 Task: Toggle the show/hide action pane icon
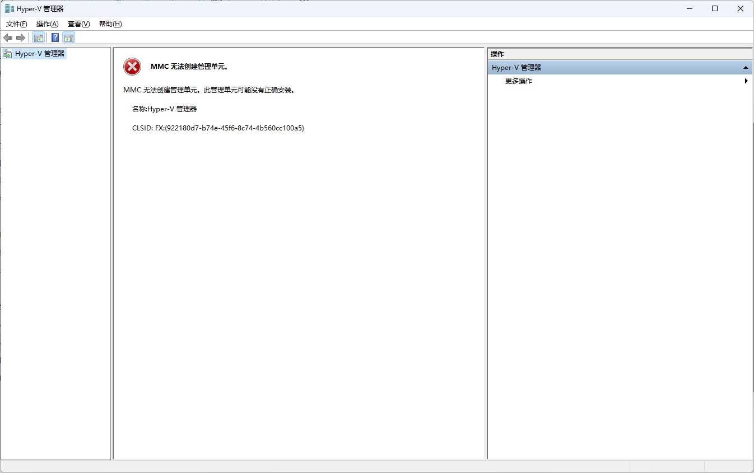(x=69, y=38)
